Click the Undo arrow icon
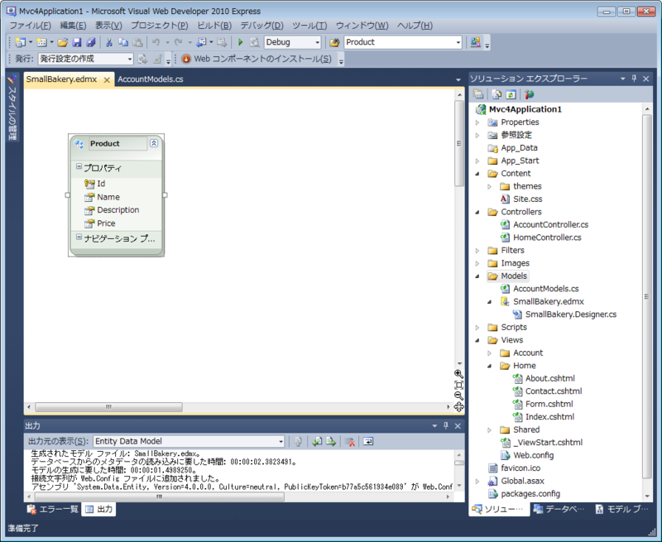The height and width of the screenshot is (542, 662). (x=156, y=42)
